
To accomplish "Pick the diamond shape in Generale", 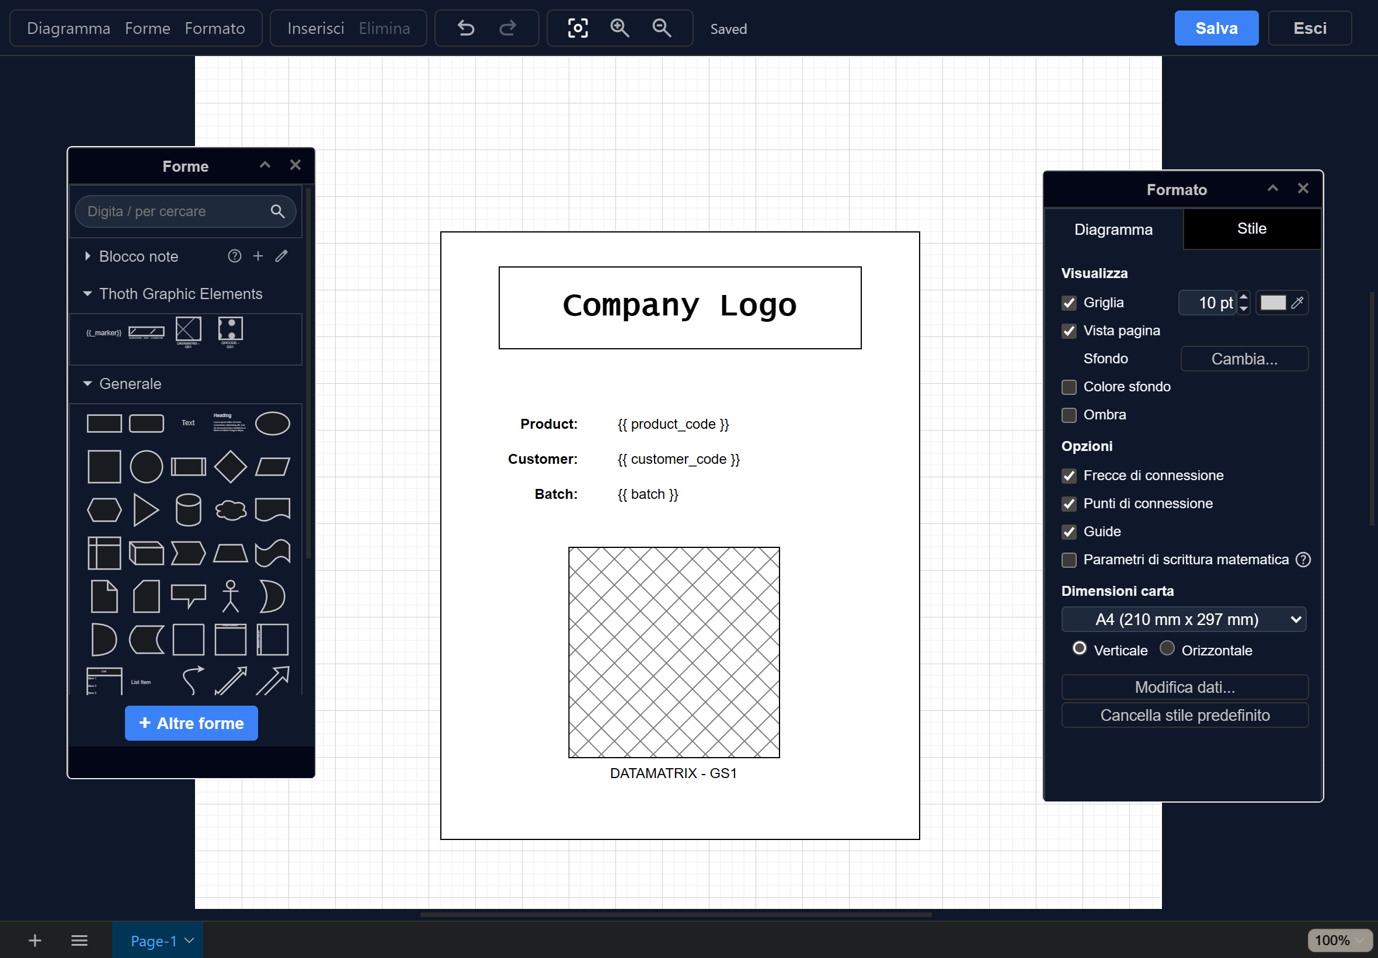I will 231,466.
